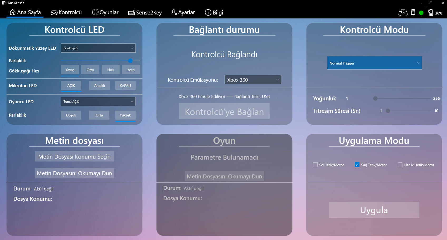The height and width of the screenshot is (240, 447).
Task: Click the 30% battery percentage
Action: click(x=439, y=13)
